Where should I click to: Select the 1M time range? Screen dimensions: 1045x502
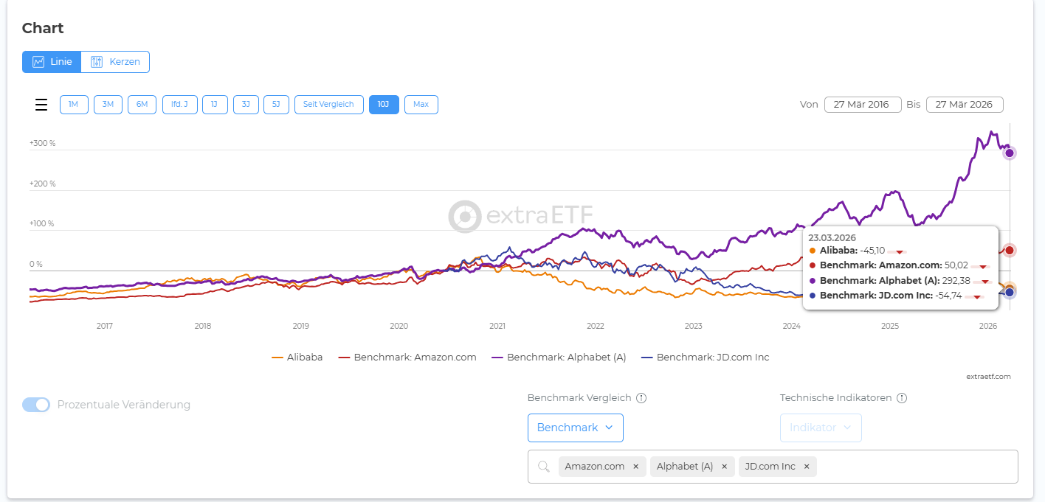tap(74, 105)
